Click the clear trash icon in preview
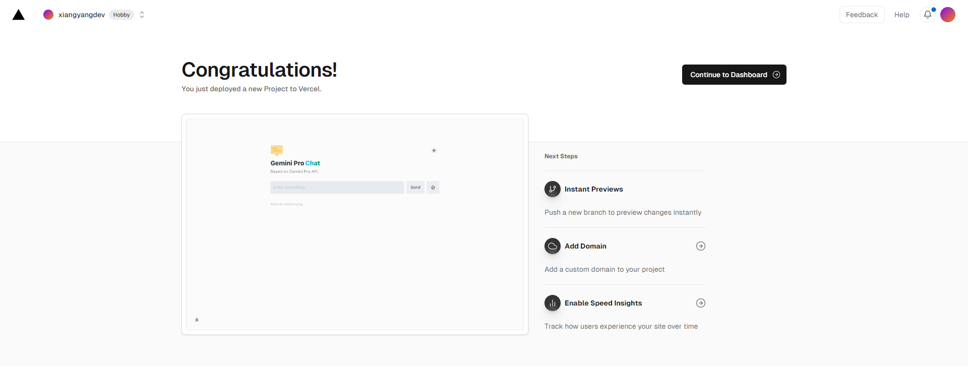 pos(433,188)
